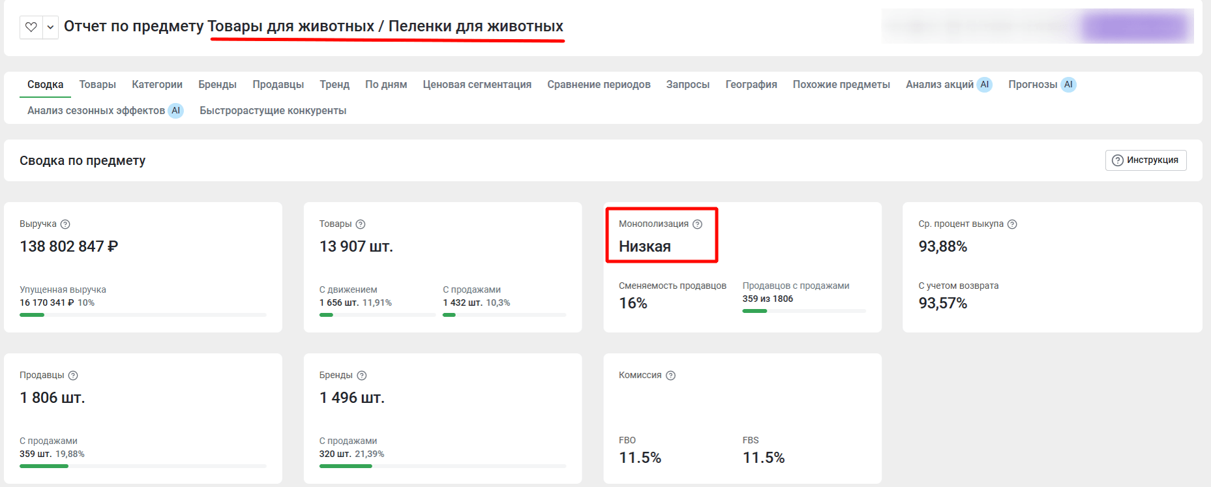Click help icon next to Продавцы card title
This screenshot has height=487, width=1211.
click(73, 376)
